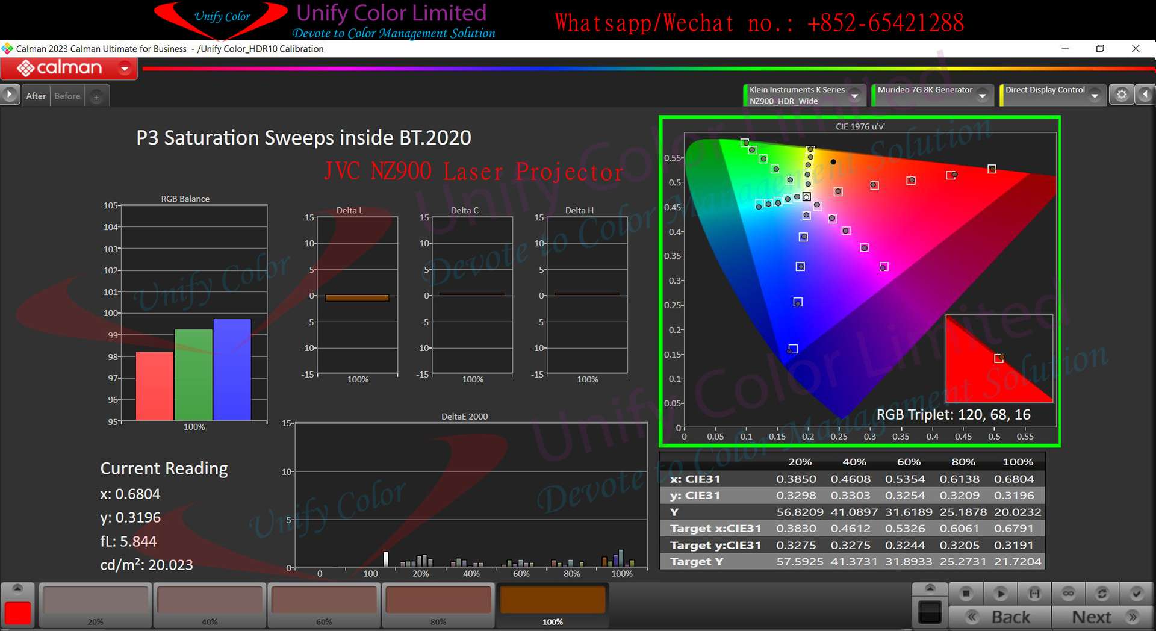Image resolution: width=1156 pixels, height=631 pixels.
Task: Expand color selector with up-arrow above red square
Action: pos(18,588)
